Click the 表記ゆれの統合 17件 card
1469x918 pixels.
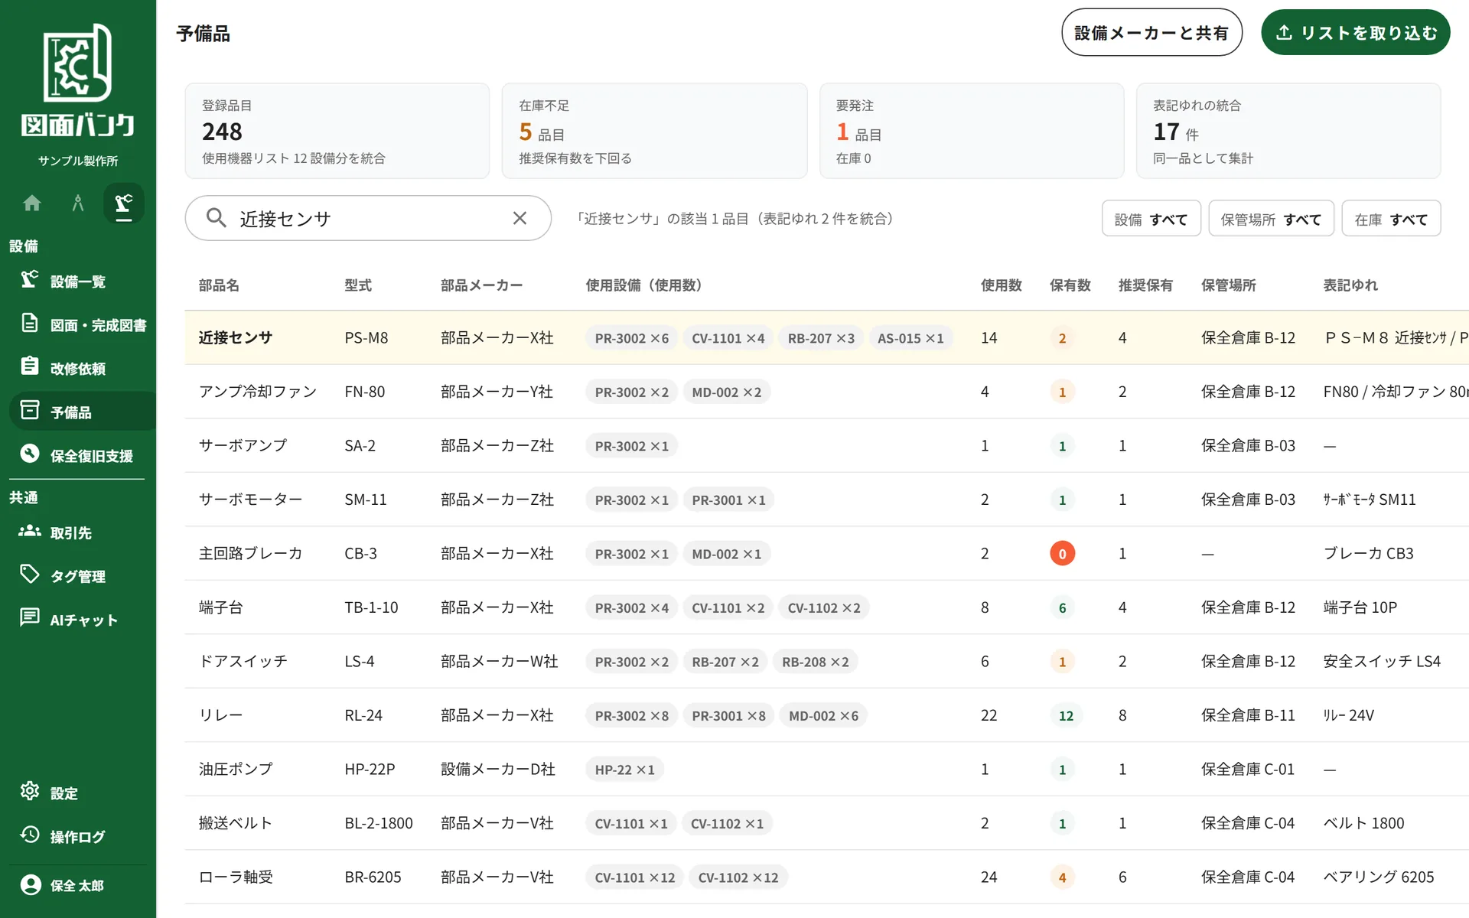click(x=1288, y=131)
